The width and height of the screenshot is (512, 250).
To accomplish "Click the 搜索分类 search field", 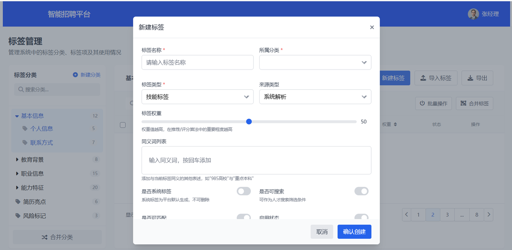I will coord(57,89).
